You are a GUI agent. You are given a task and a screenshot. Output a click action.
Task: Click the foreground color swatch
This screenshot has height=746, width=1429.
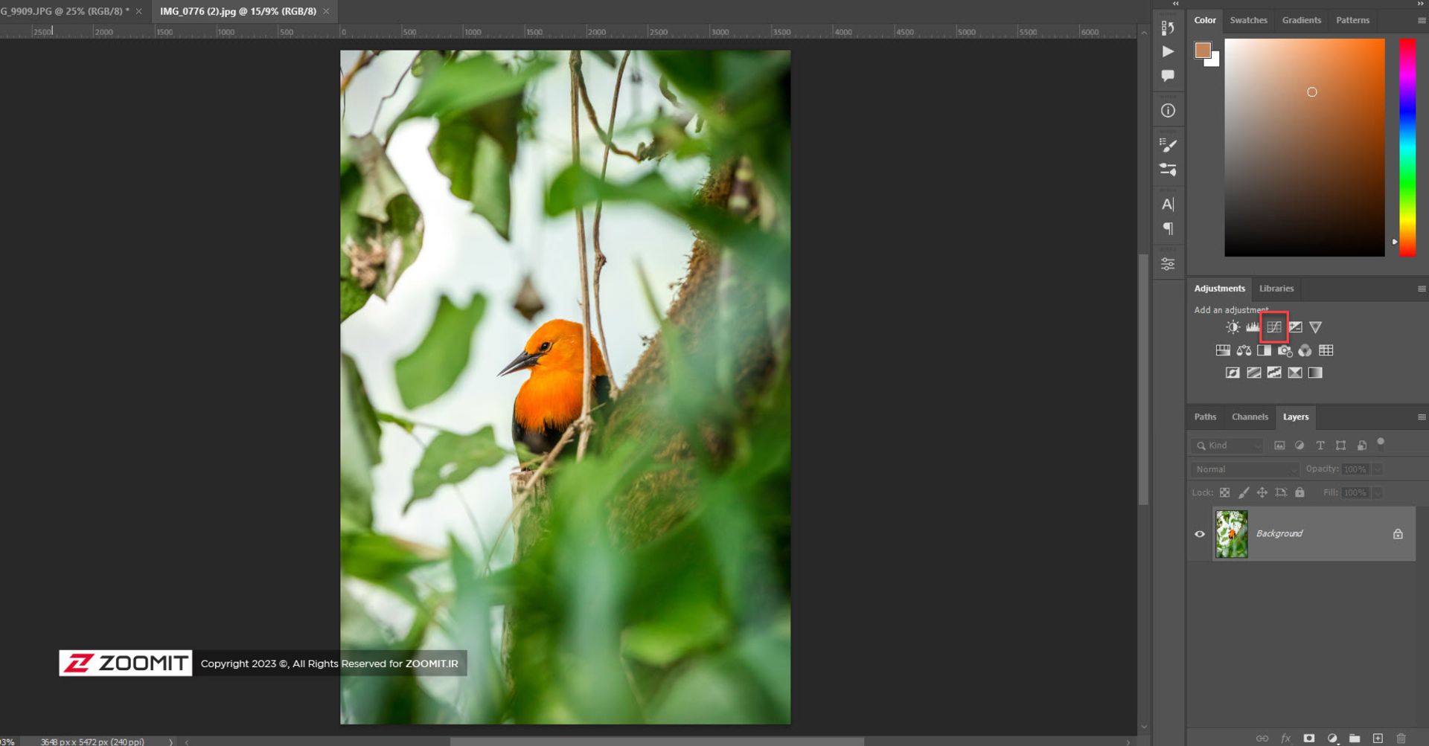1202,51
